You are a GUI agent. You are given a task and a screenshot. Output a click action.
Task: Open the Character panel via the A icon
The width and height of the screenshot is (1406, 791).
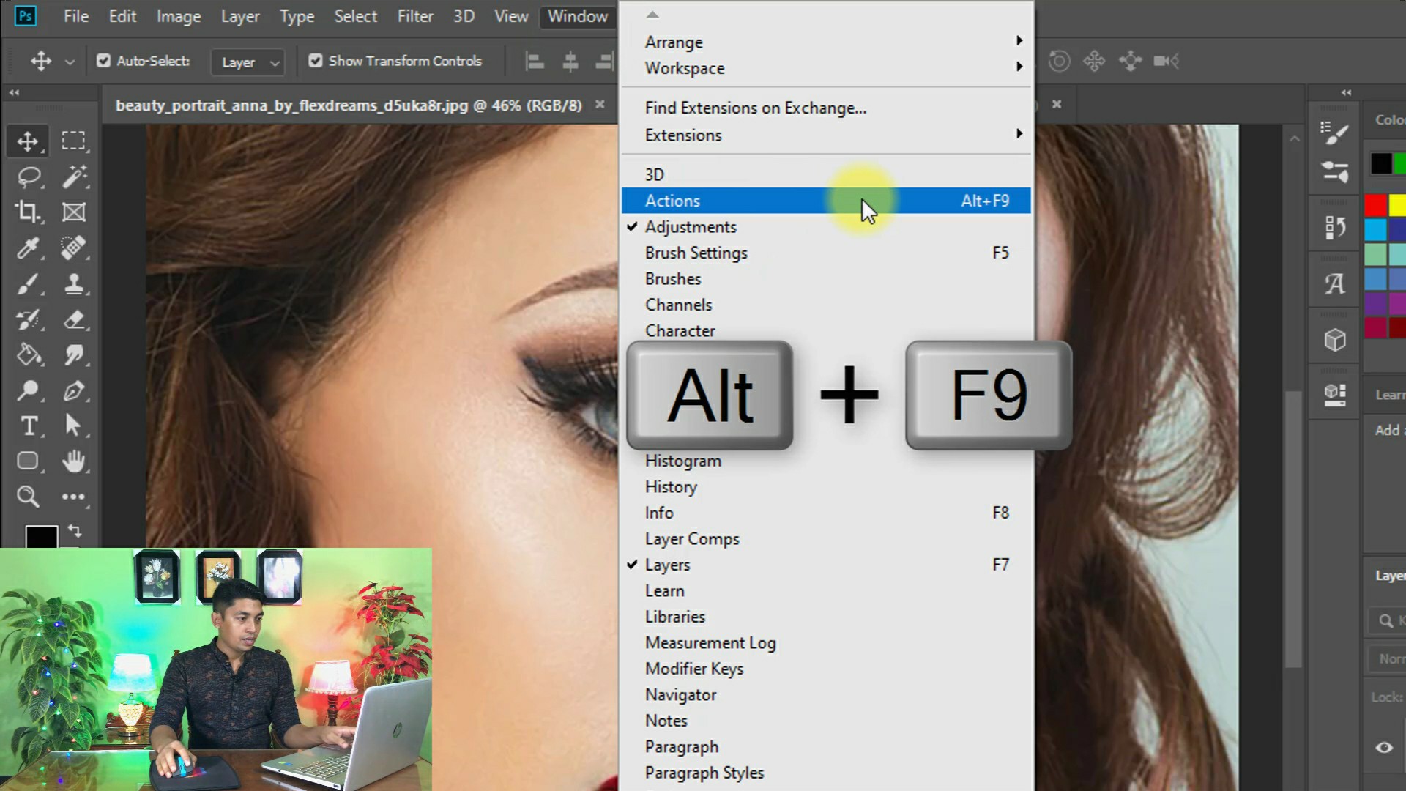click(1334, 283)
